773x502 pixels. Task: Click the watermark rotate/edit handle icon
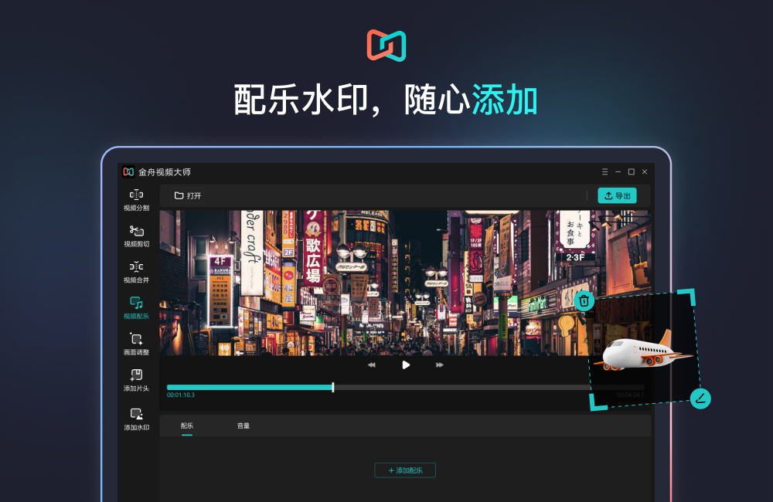(x=700, y=399)
